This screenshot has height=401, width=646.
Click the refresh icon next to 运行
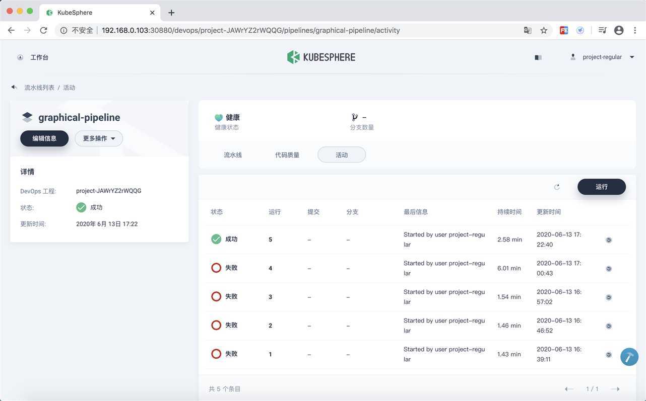(557, 187)
